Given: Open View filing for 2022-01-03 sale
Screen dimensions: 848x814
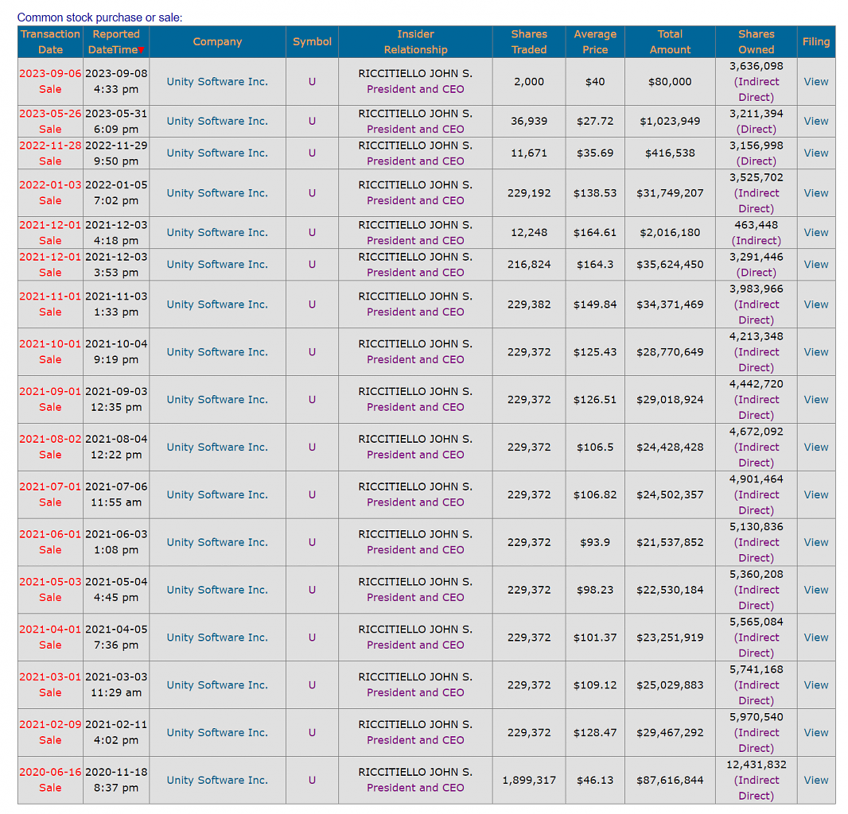Looking at the screenshot, I should (x=815, y=193).
